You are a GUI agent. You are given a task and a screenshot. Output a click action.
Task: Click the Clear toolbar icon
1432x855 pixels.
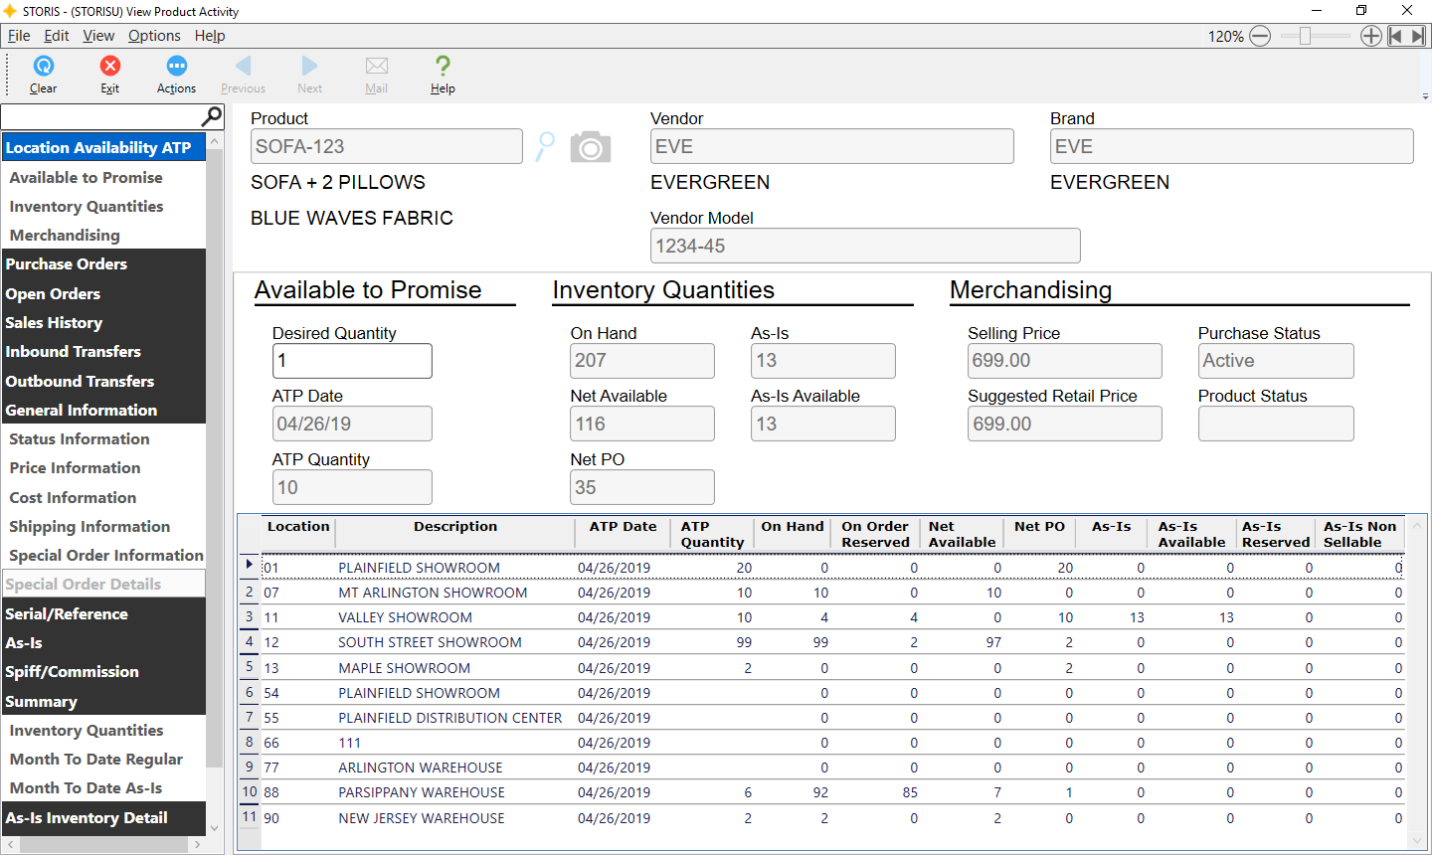pyautogui.click(x=43, y=75)
